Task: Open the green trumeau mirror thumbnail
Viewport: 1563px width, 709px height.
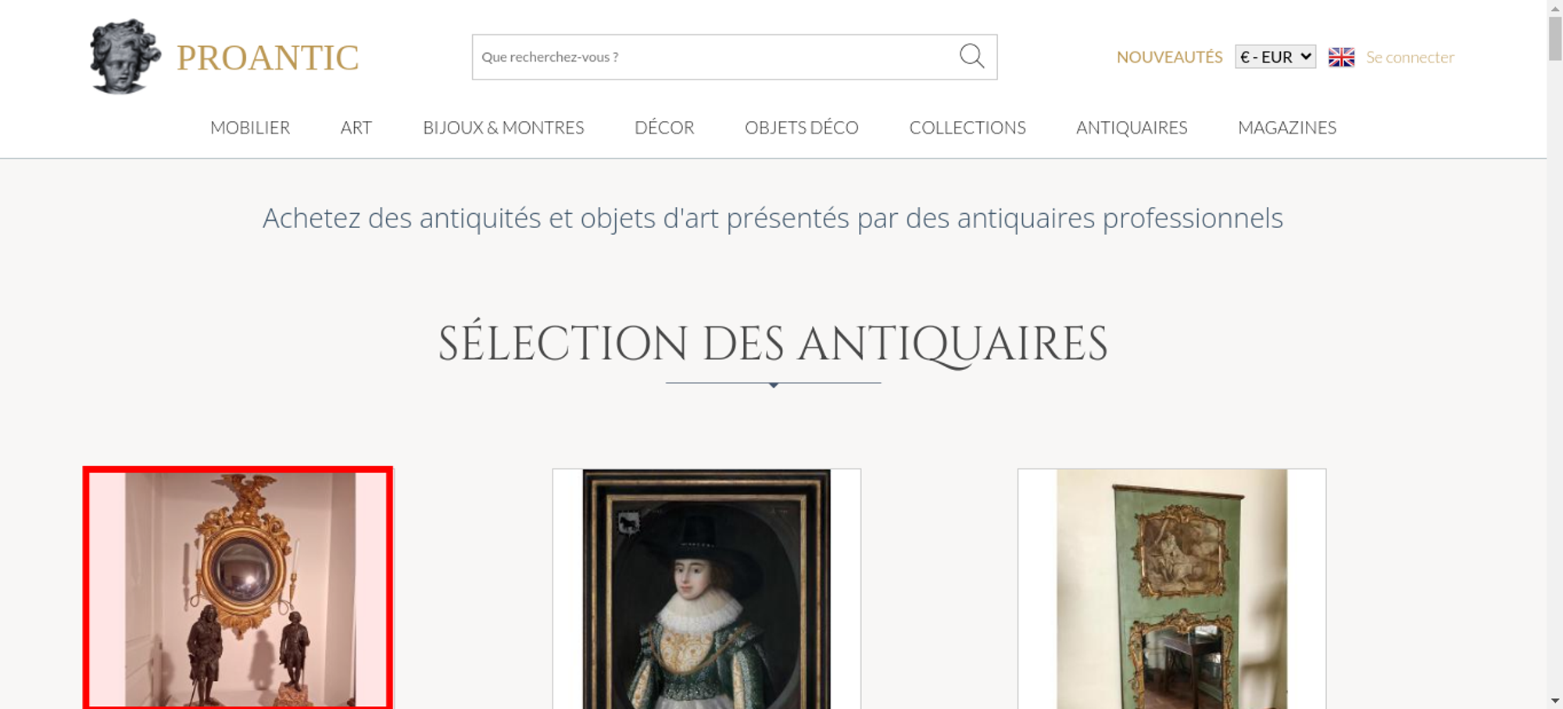Action: click(x=1171, y=589)
